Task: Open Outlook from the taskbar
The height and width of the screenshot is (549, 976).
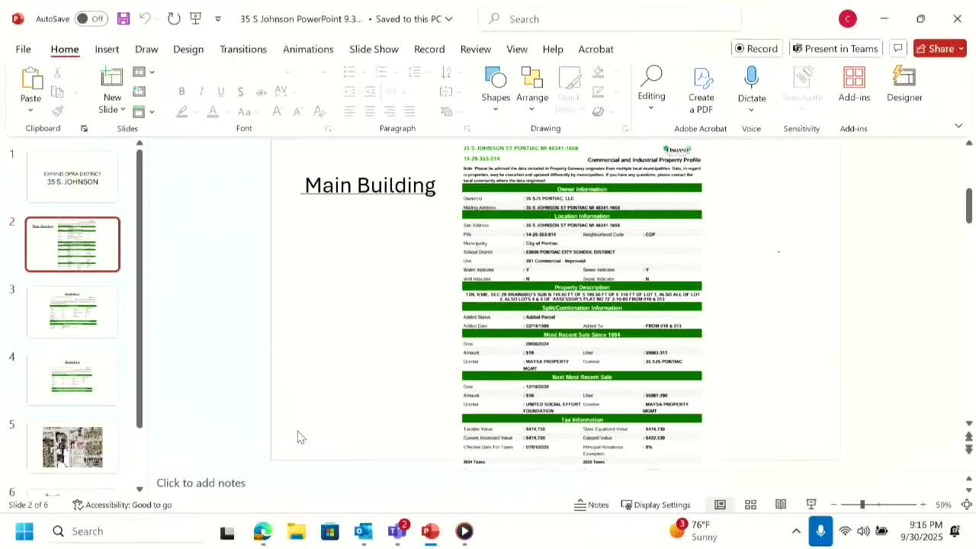Action: click(364, 531)
